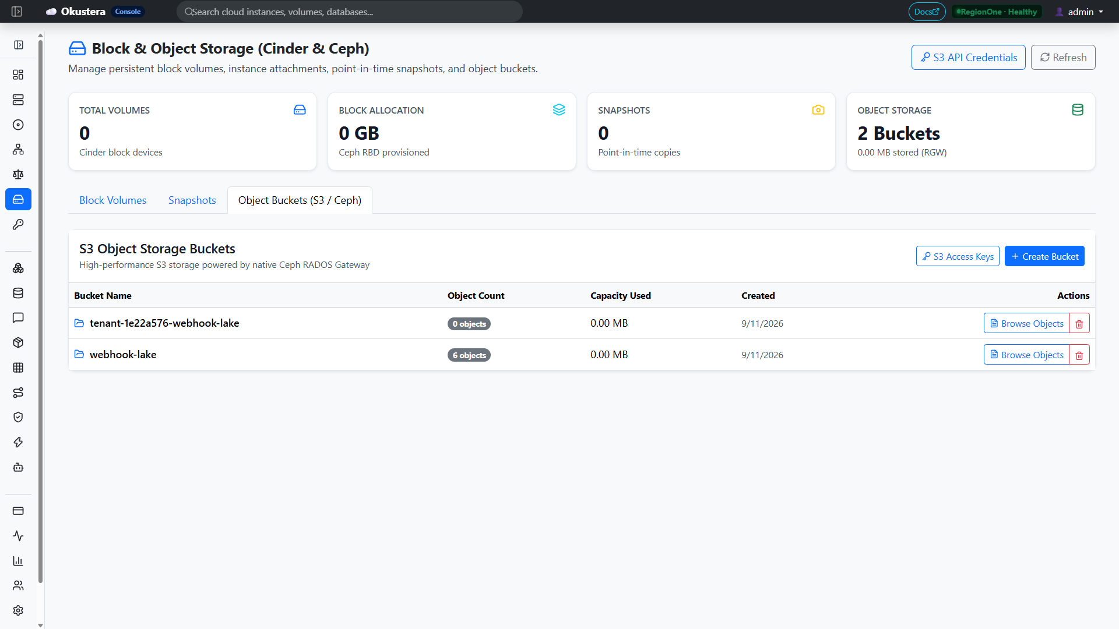Click the folder icon beside webhook-lake

point(79,354)
